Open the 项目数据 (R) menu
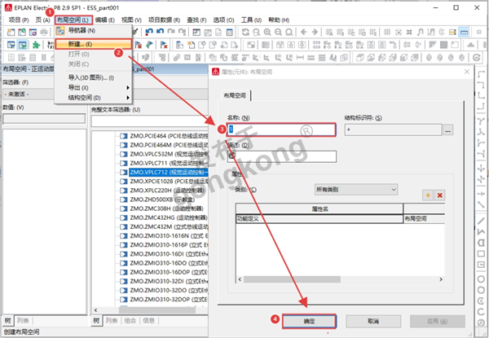The width and height of the screenshot is (489, 338). coord(164,20)
